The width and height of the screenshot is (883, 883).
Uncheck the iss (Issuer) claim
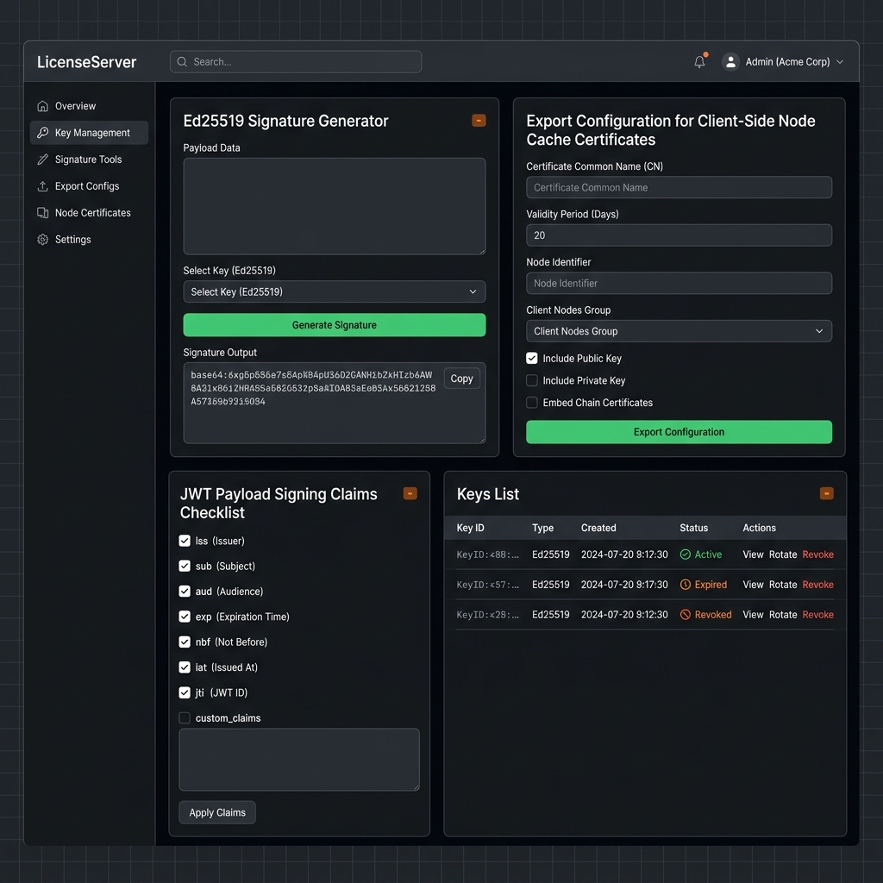click(x=185, y=541)
